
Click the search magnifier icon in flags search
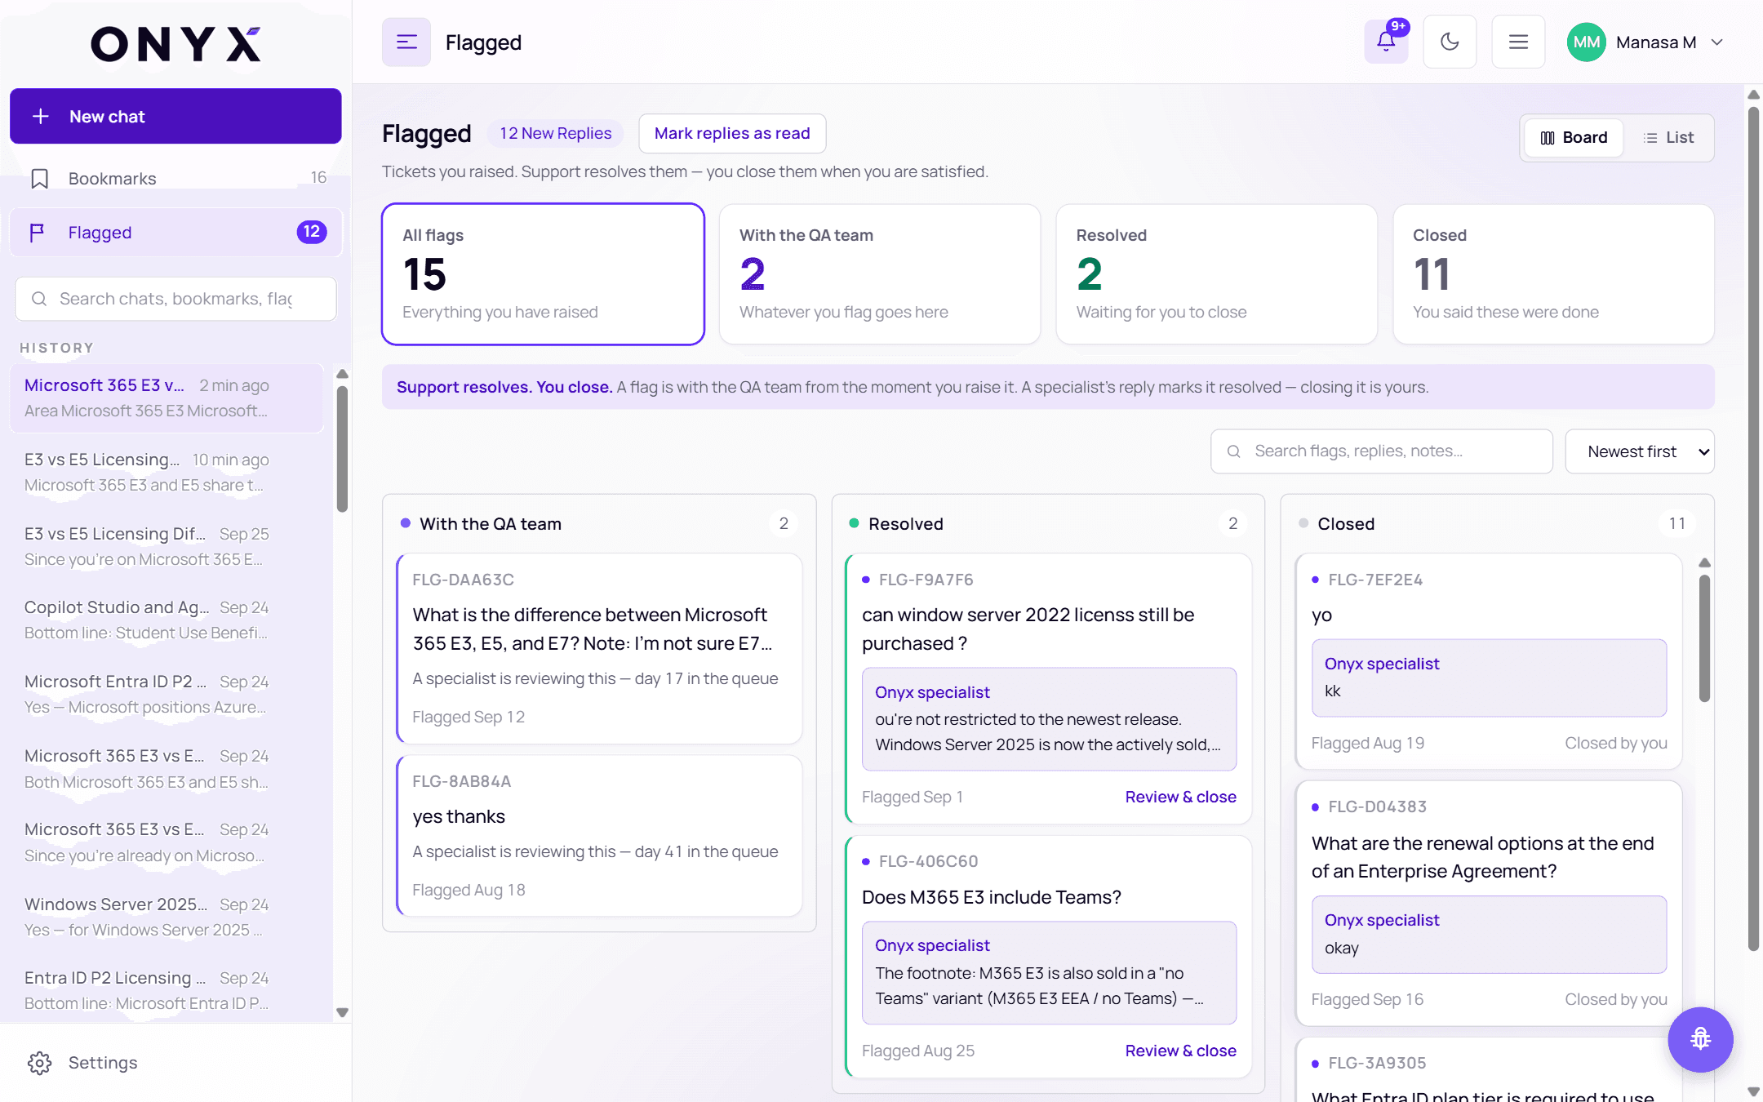tap(1234, 451)
